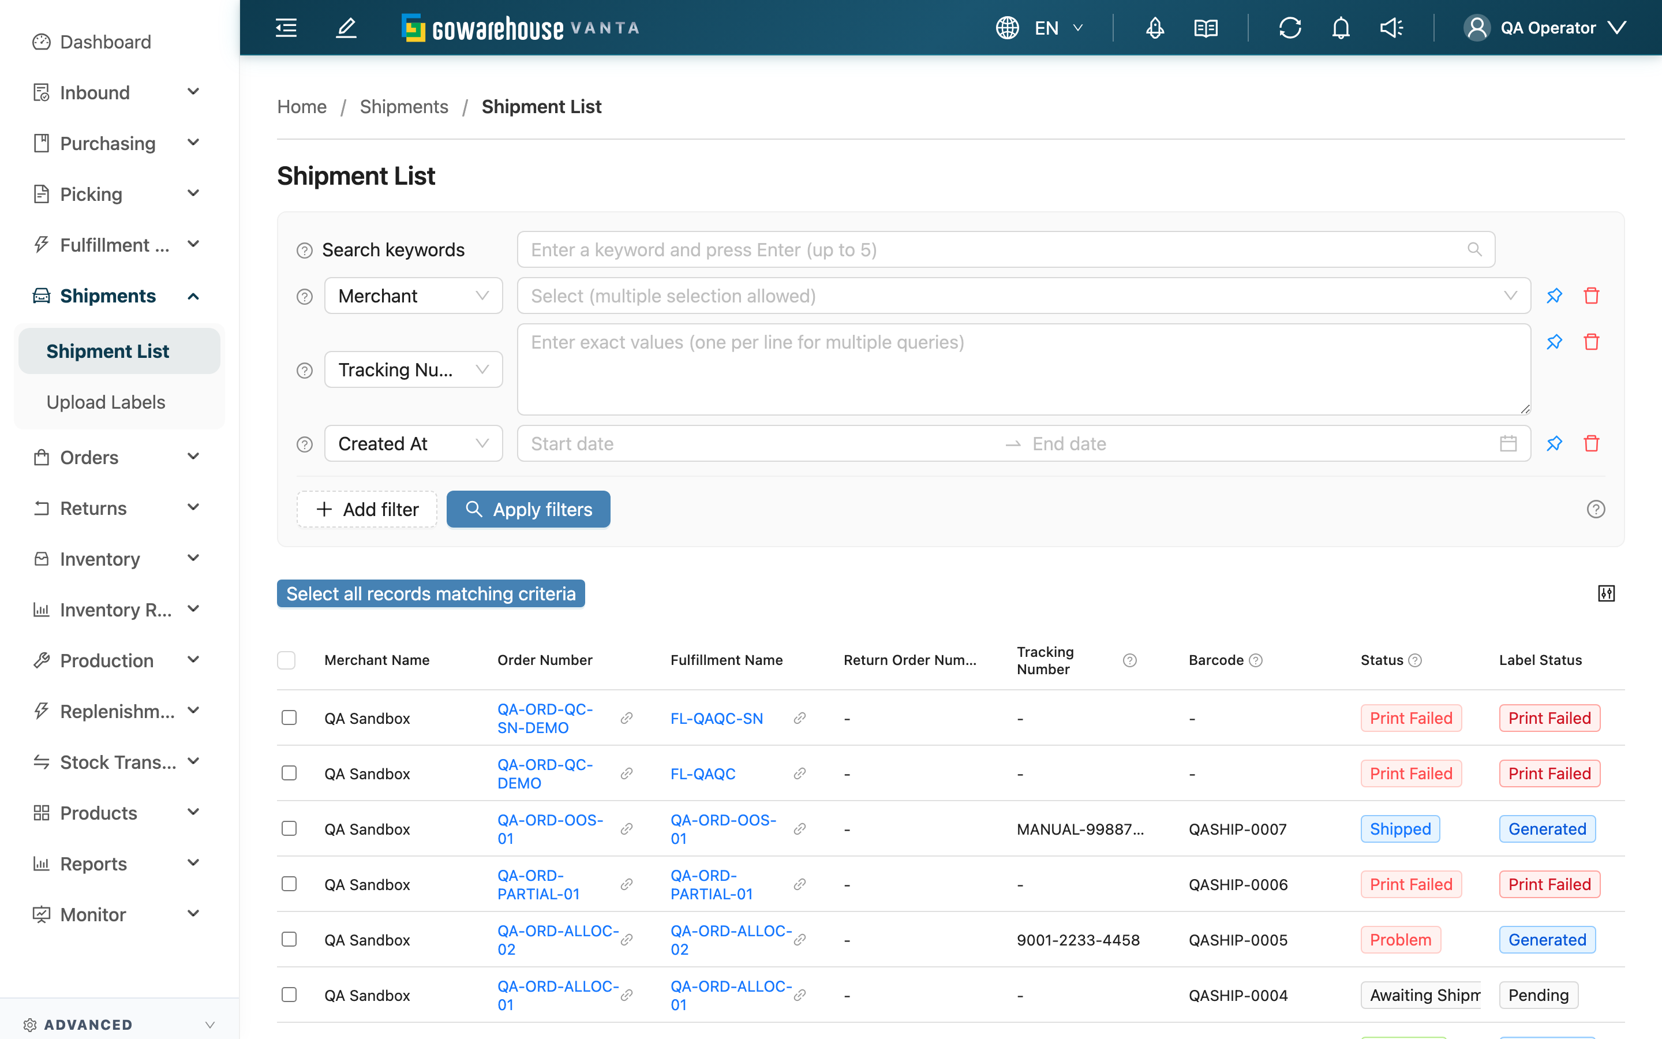Click help icon beside Merchant filter

pyautogui.click(x=304, y=296)
